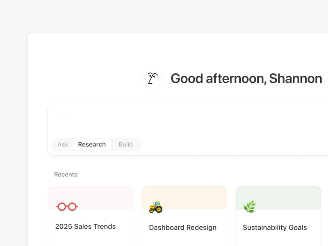328x246 pixels.
Task: Open the Ask segment of the mode switcher
Action: pos(62,144)
